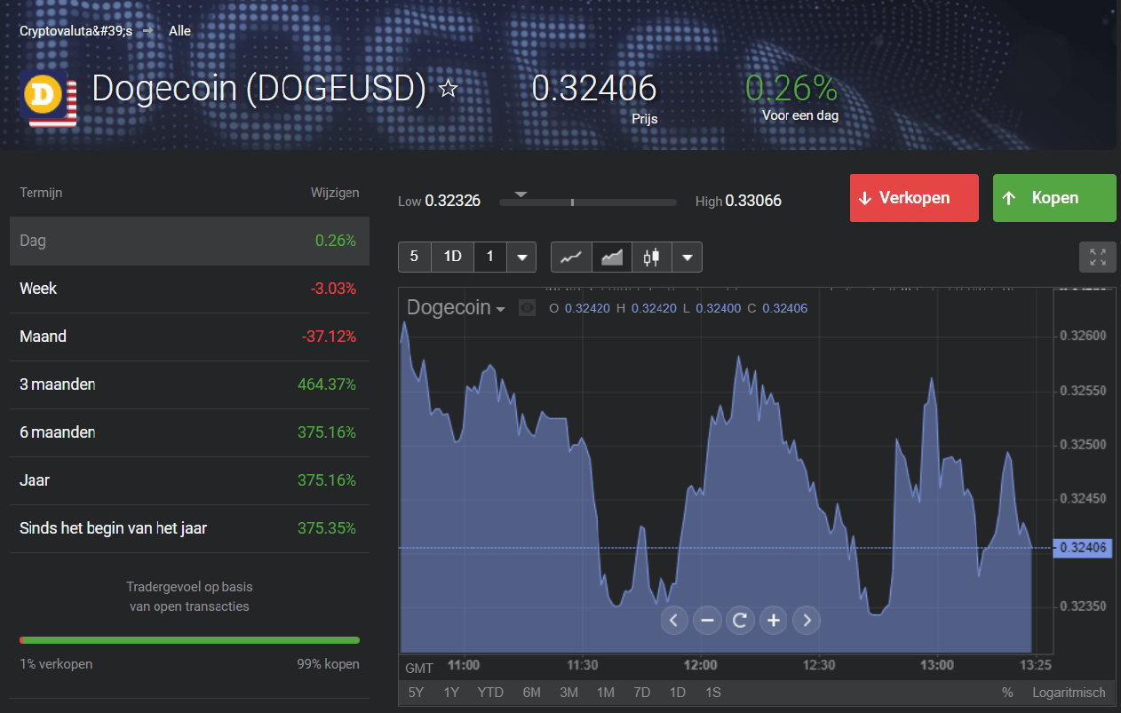Select the 1D interval button in the toolbar

point(453,257)
